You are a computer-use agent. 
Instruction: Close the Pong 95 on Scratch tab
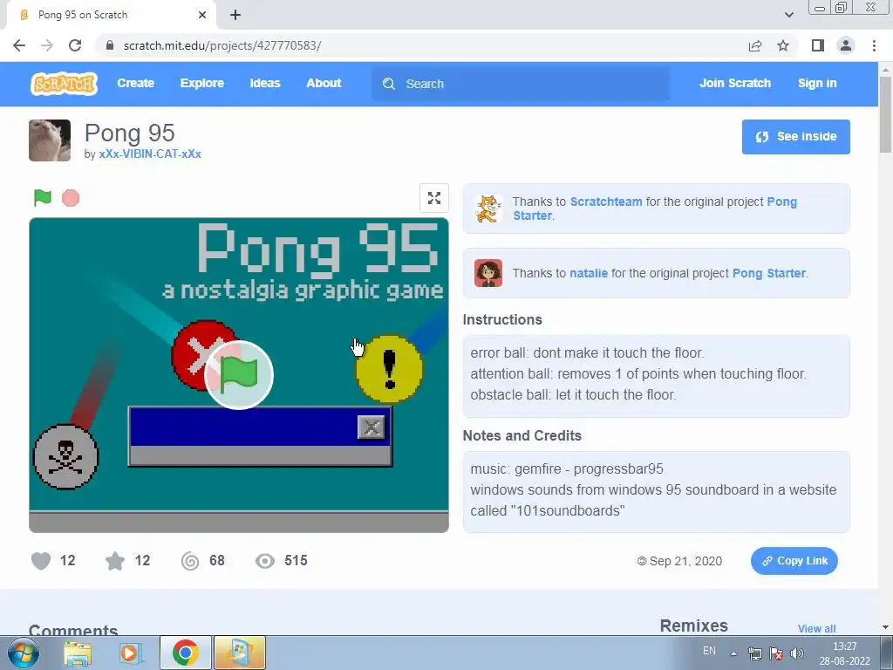(x=202, y=15)
